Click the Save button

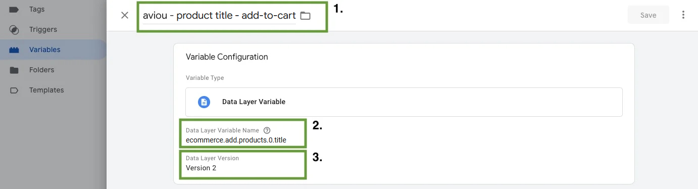click(x=648, y=15)
